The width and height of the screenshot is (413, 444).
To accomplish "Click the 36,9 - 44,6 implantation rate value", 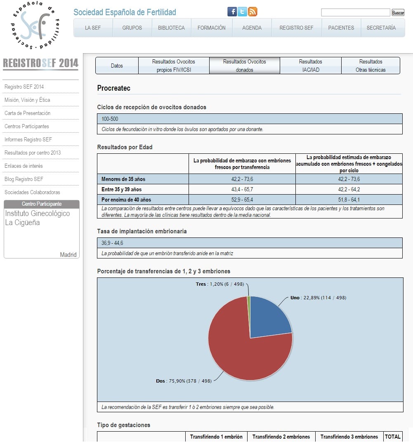I will click(x=112, y=243).
